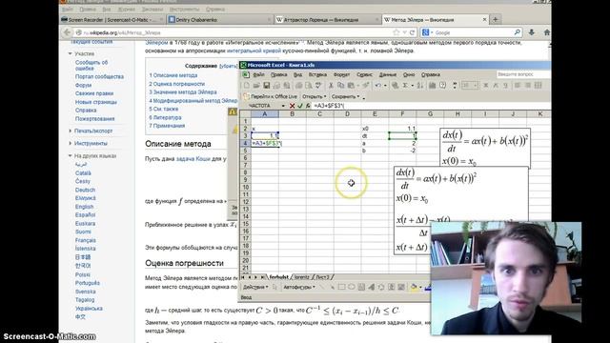Image resolution: width=610 pixels, height=343 pixels.
Task: Open Excel Формат menu
Action: tap(341, 74)
